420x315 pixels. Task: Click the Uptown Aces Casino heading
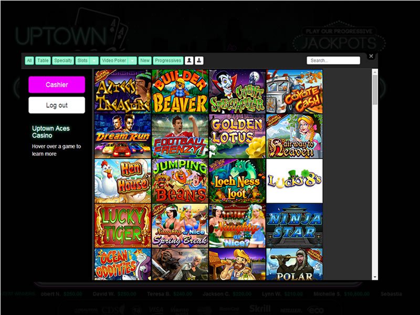[51, 132]
